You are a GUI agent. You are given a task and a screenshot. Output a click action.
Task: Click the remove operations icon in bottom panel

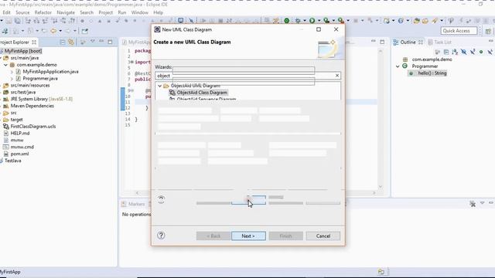pos(473,204)
